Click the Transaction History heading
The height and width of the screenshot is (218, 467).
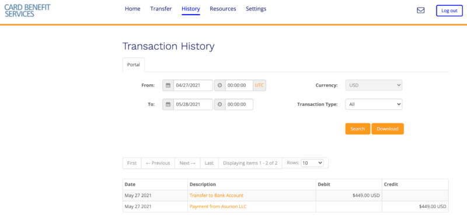coord(168,47)
